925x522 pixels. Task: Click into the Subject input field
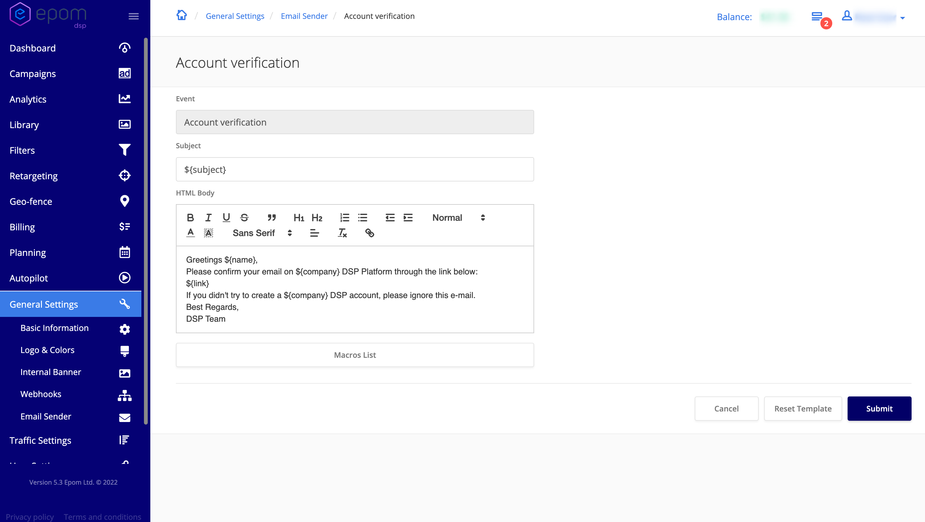click(x=354, y=169)
